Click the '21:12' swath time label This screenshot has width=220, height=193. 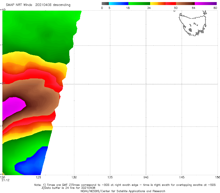5,180
